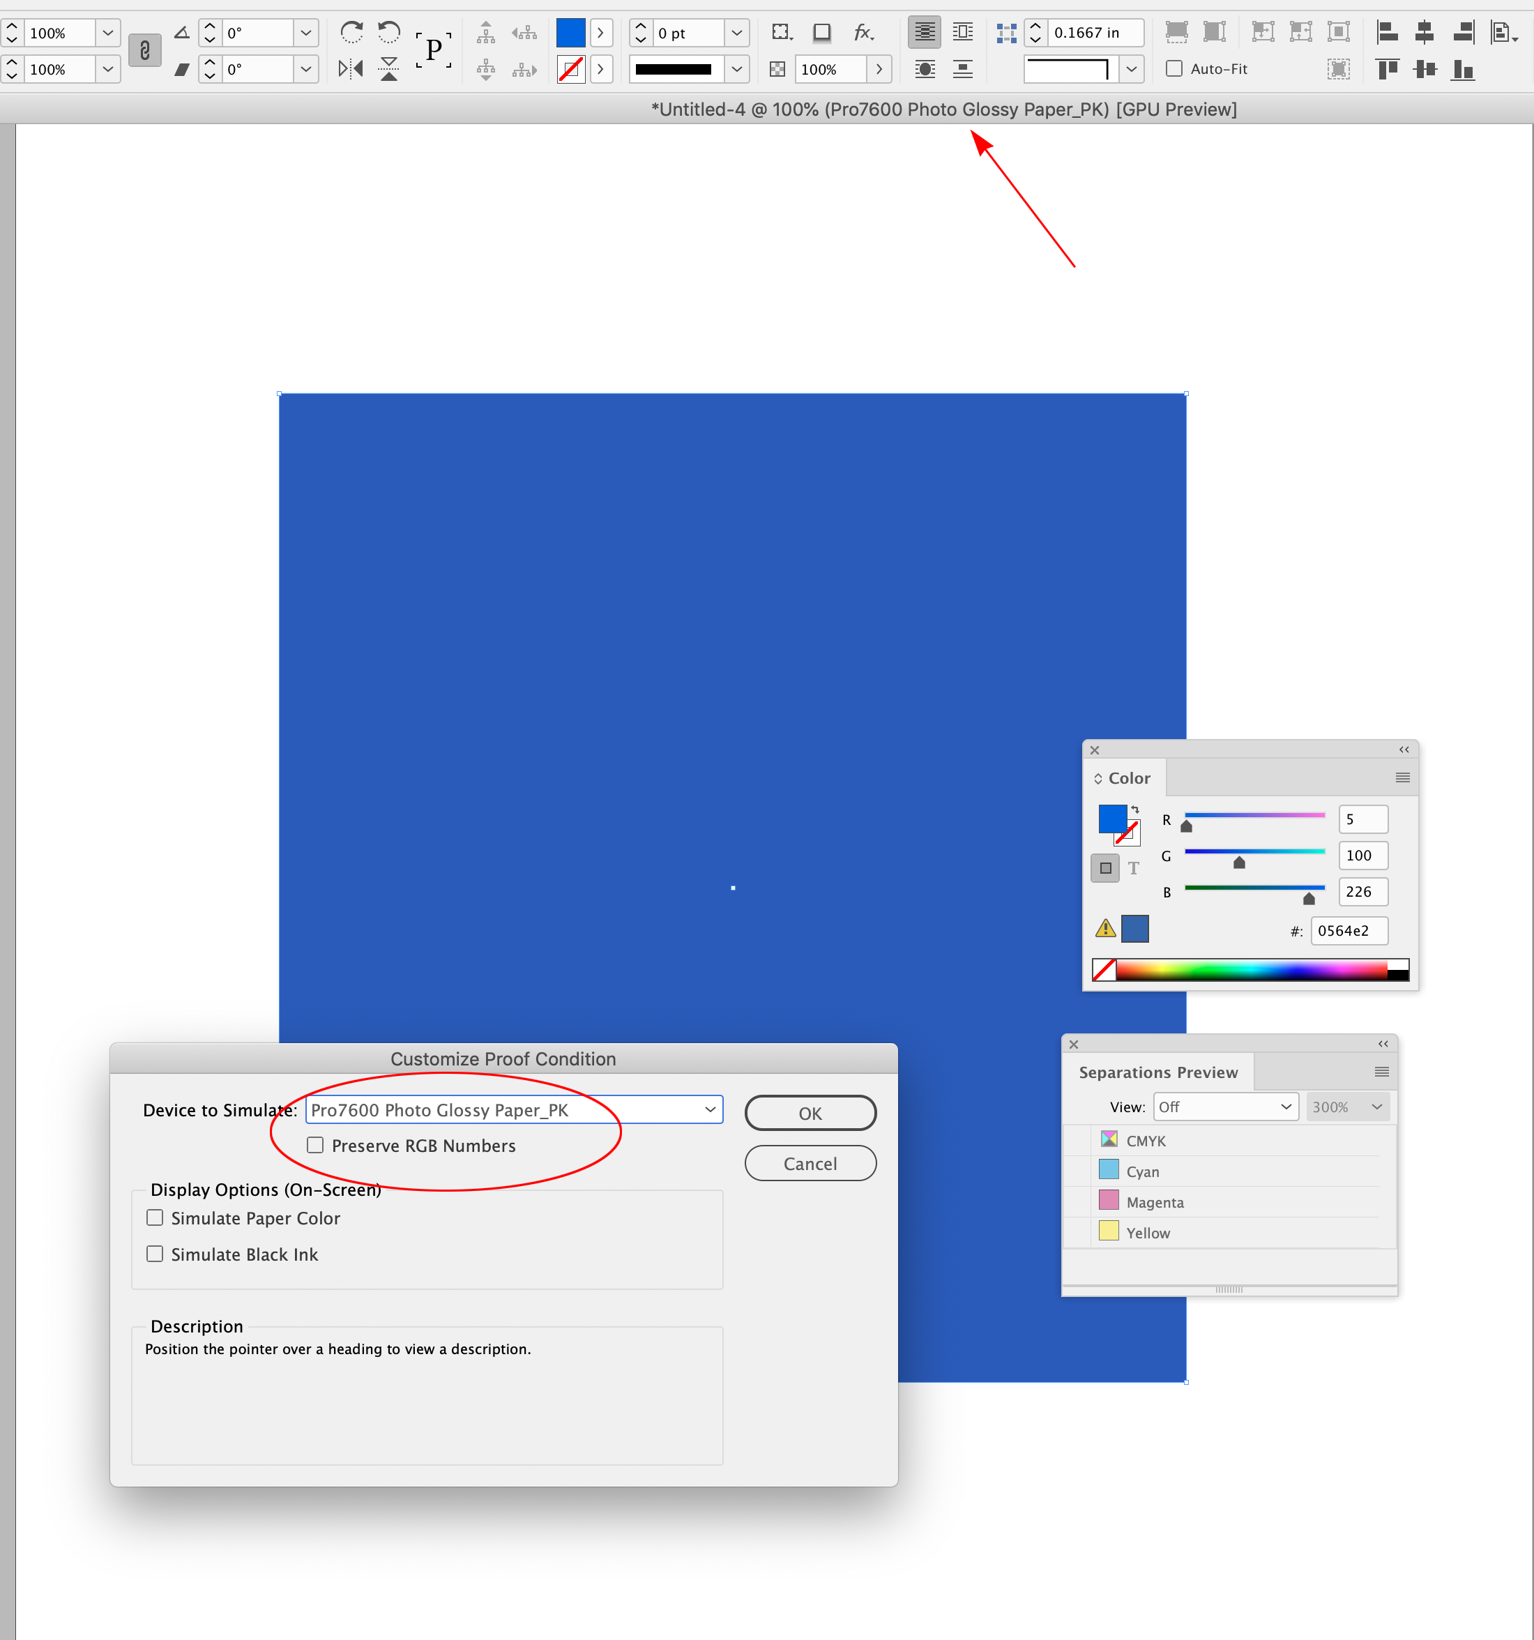
Task: Open the Device to Simulate dropdown
Action: click(x=514, y=1109)
